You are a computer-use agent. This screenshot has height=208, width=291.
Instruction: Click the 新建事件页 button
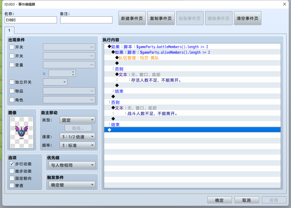tap(132, 18)
